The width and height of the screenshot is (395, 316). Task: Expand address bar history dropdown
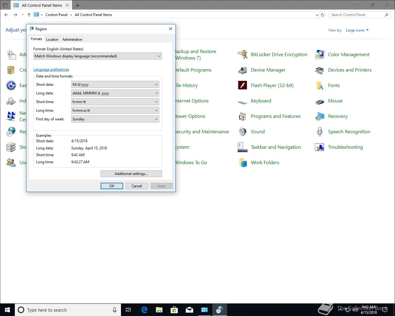pyautogui.click(x=317, y=15)
